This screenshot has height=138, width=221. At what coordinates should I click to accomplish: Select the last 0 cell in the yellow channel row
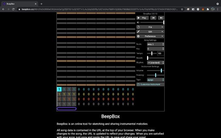tap(133, 94)
